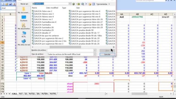Expand the Buscar en folder dropdown
Screen dimensions: 176x99
tap(70, 4)
